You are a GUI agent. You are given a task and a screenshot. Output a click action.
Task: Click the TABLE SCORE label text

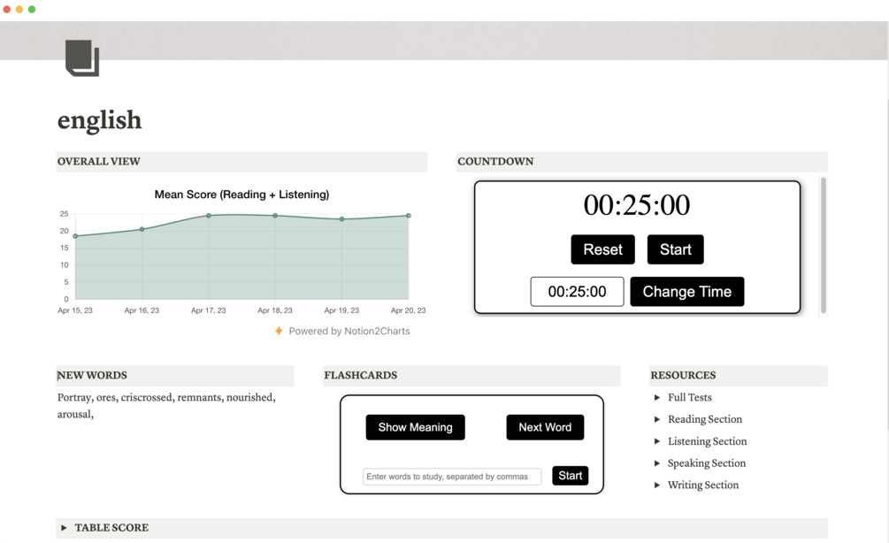[111, 528]
